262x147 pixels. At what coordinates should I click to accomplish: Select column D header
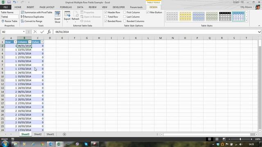pyautogui.click(x=50, y=38)
